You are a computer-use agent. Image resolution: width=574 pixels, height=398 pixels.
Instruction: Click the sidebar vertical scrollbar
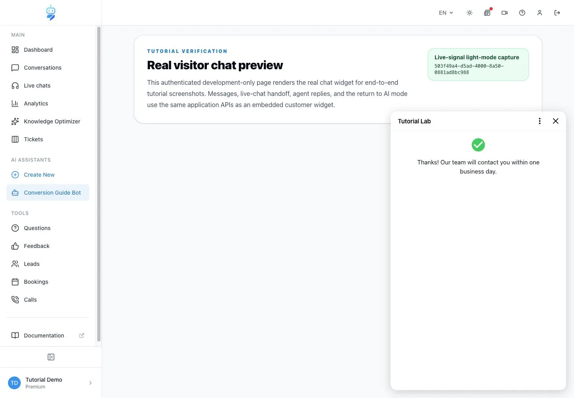tap(99, 184)
